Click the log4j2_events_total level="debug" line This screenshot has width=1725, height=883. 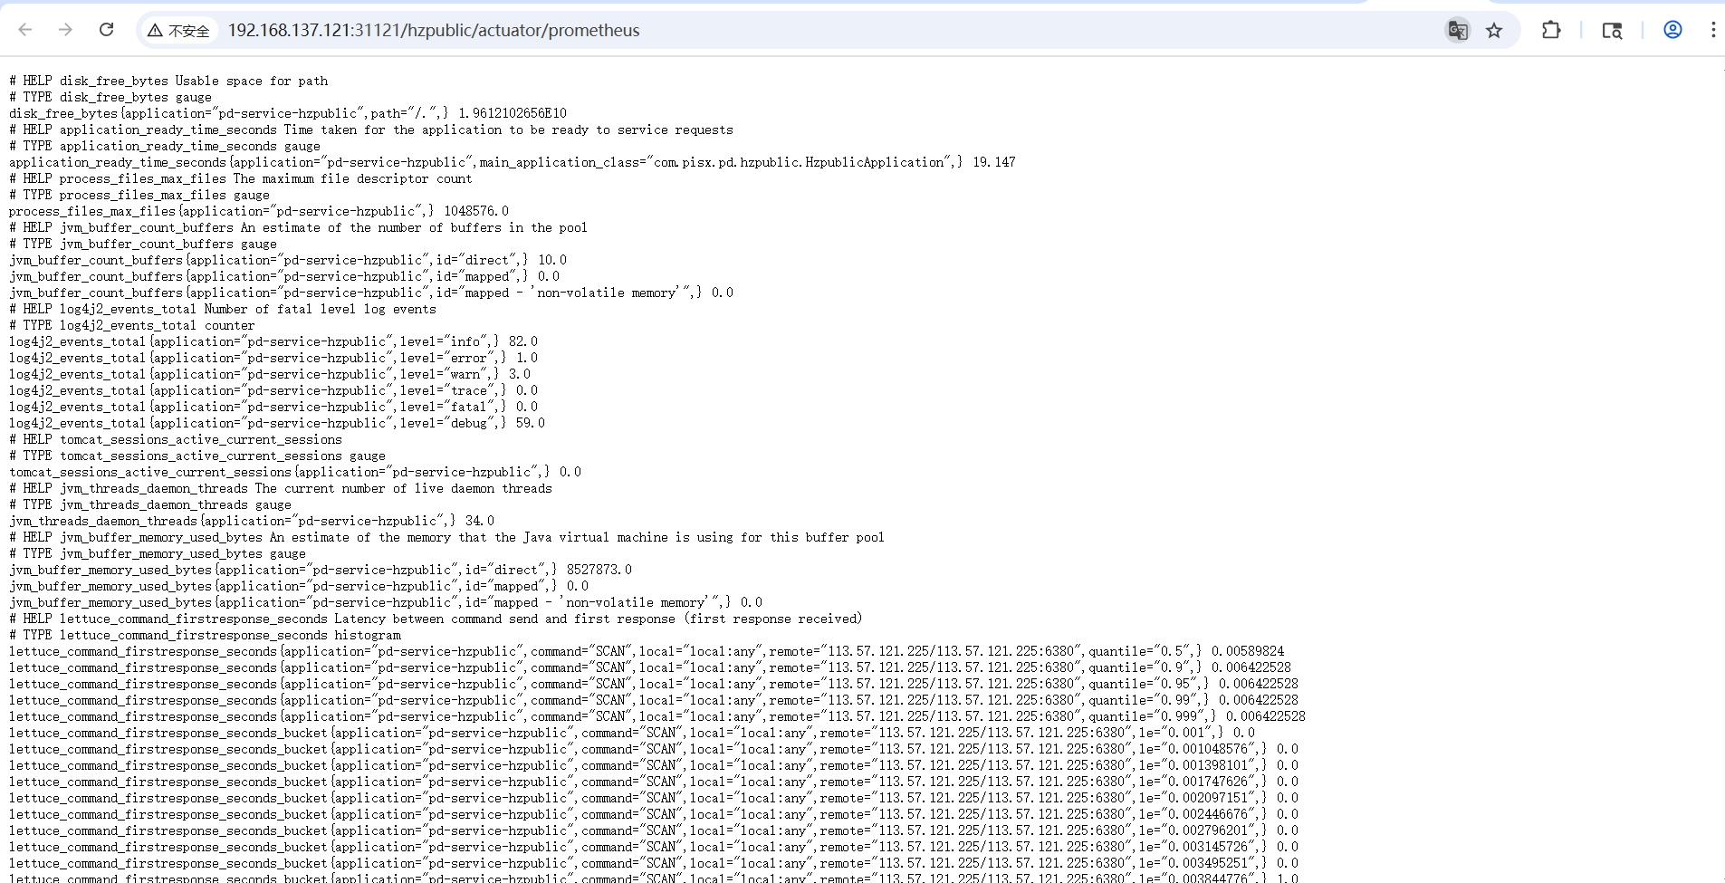tap(276, 423)
